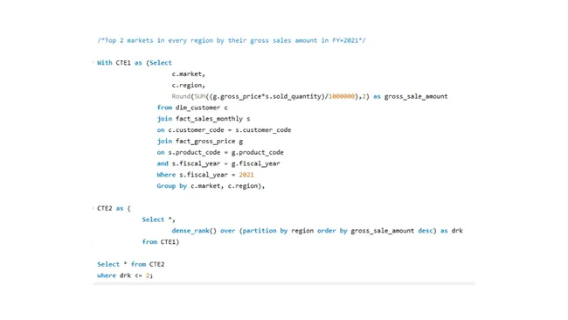The image size is (568, 320).
Task: Click the 'from CTE1)' line
Action: click(161, 242)
